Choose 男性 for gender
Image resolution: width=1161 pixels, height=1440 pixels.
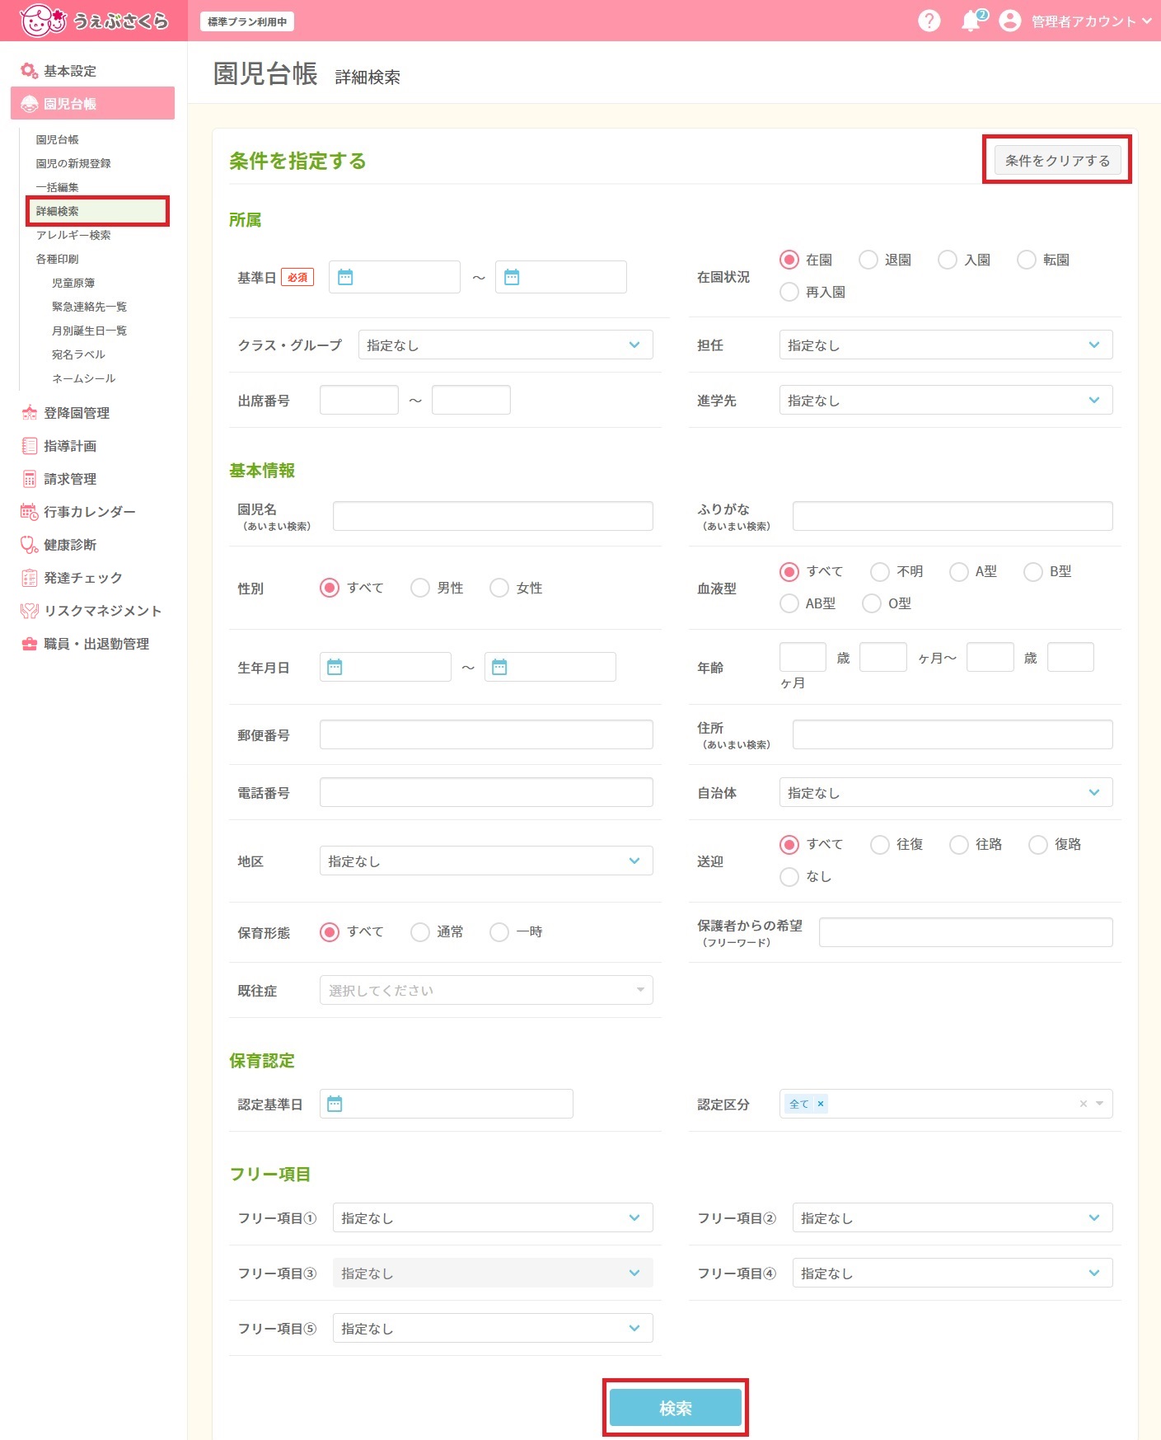pyautogui.click(x=420, y=588)
